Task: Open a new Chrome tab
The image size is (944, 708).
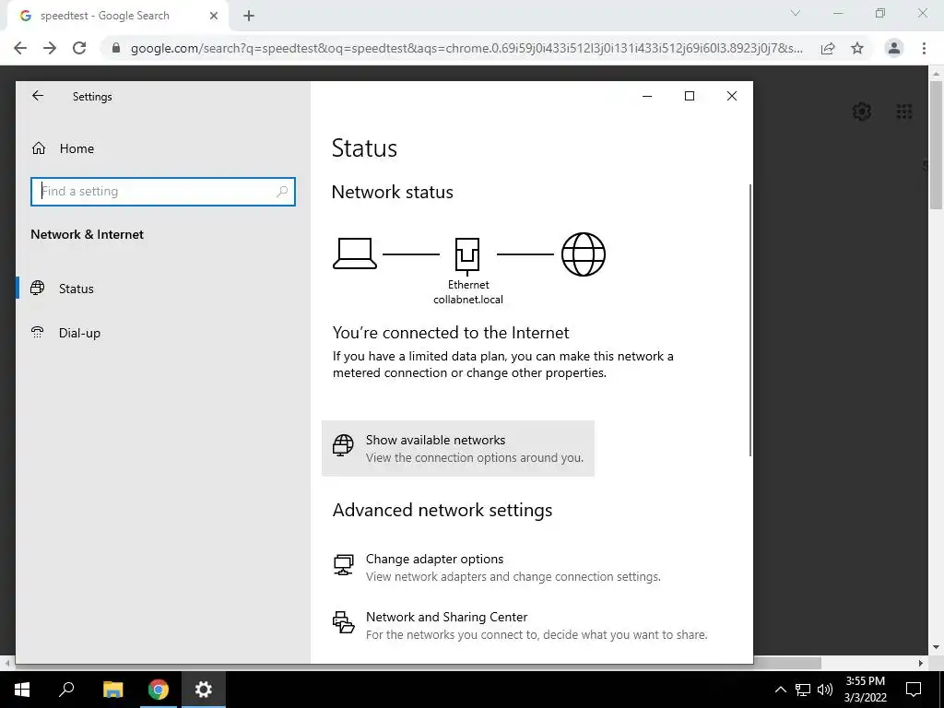Action: pos(249,16)
